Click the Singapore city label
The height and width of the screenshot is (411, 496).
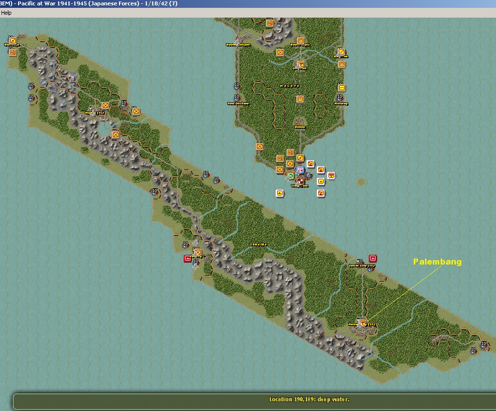300,186
